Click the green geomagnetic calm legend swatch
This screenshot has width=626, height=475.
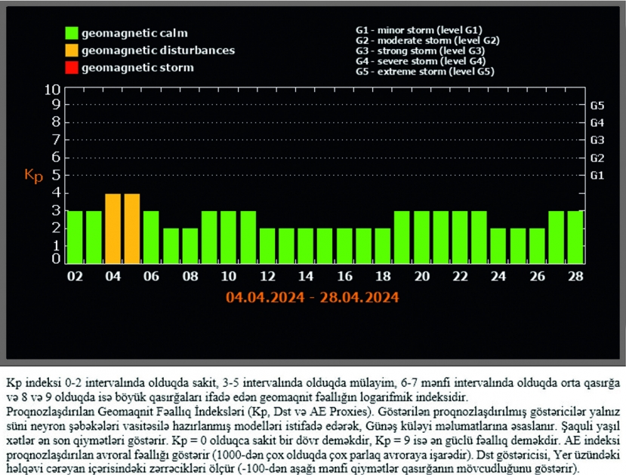pos(72,33)
